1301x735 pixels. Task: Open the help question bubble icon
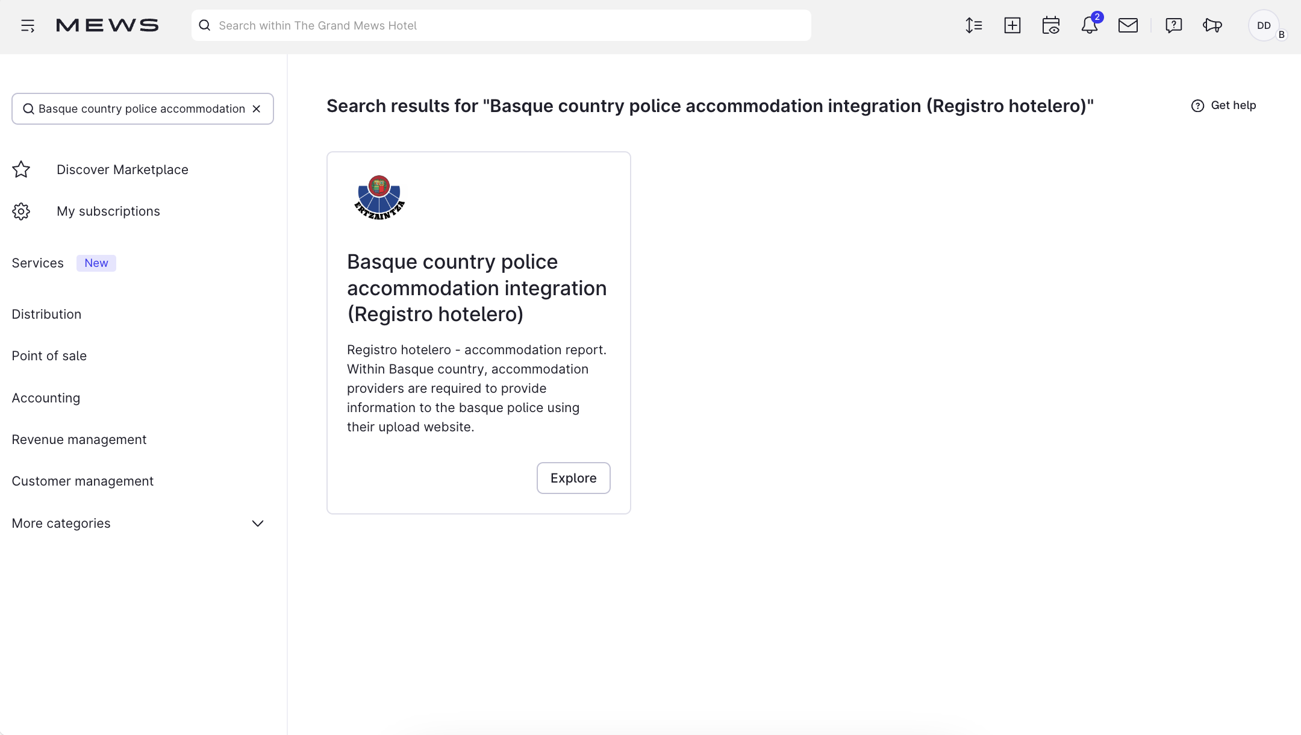tap(1174, 25)
